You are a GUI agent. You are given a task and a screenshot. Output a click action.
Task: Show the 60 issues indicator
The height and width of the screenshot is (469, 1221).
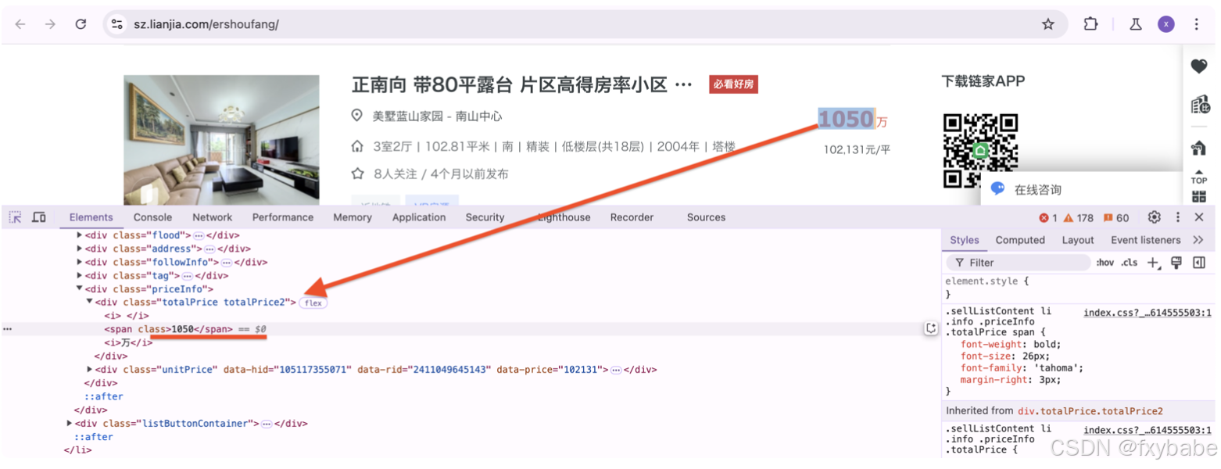[x=1116, y=218]
